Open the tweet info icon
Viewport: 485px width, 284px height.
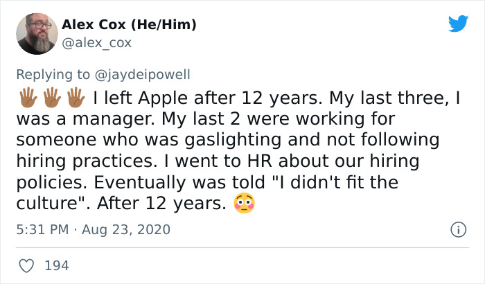pyautogui.click(x=457, y=229)
